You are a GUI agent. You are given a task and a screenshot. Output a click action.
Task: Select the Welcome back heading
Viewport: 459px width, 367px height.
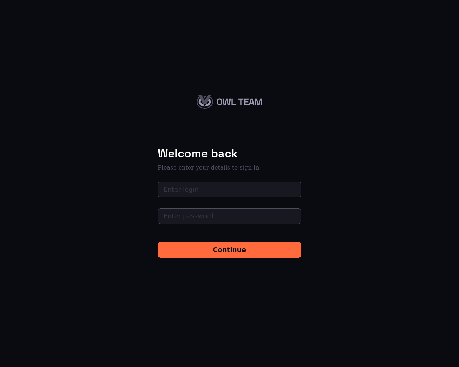tap(198, 154)
